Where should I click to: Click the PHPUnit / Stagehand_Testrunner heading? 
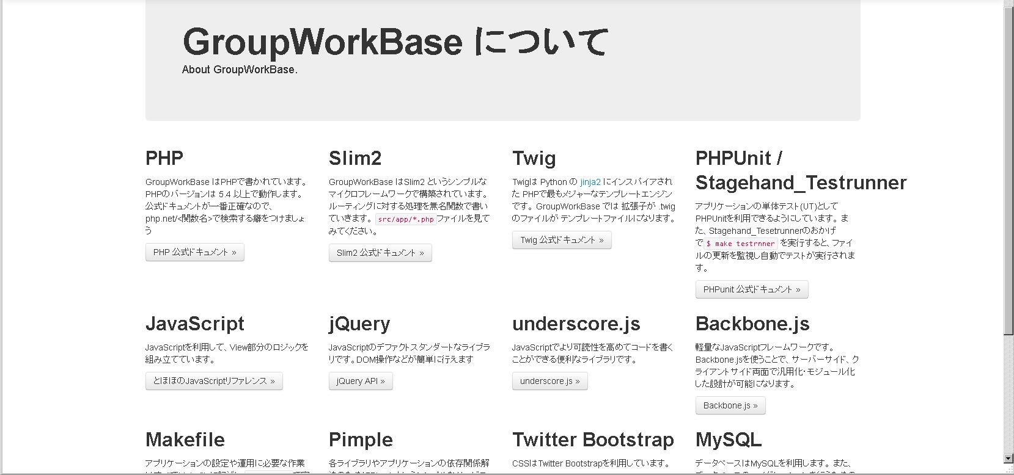(801, 170)
